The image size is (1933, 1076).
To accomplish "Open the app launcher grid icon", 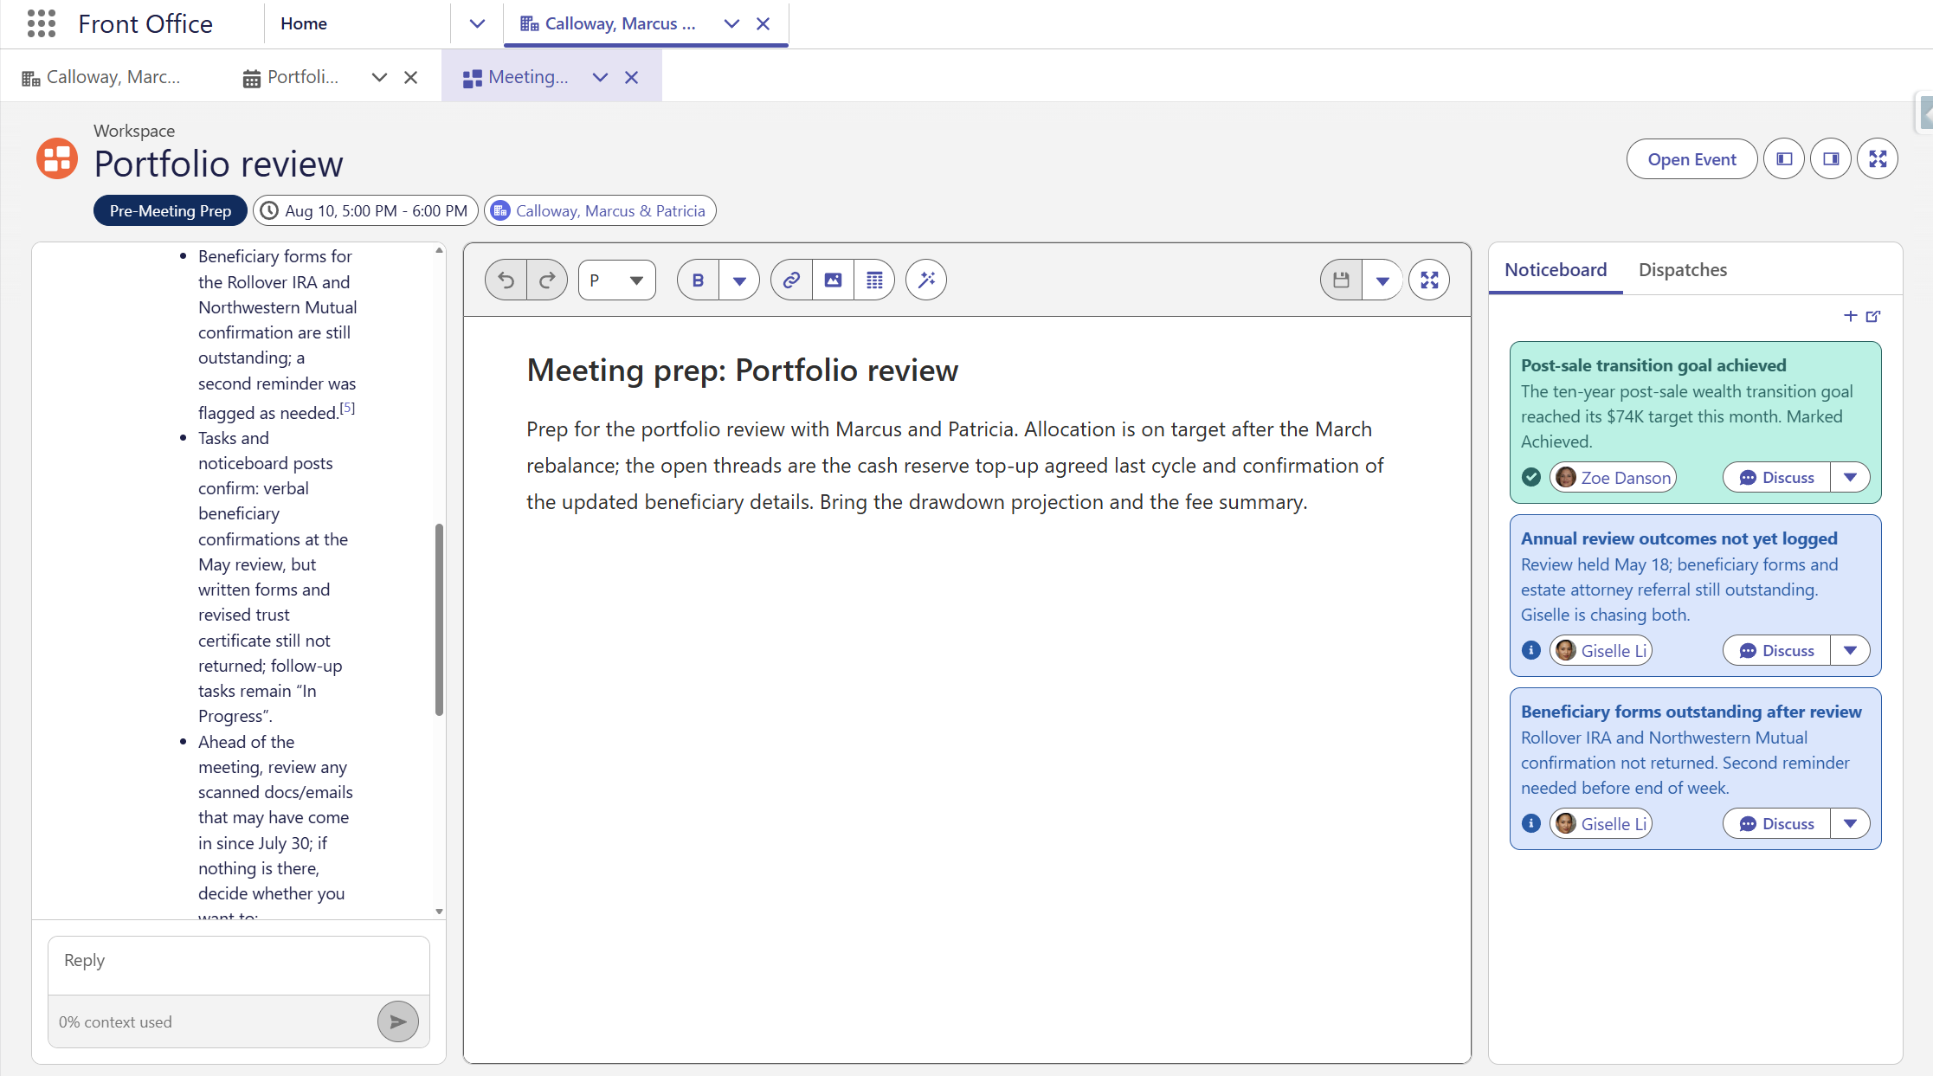I will click(x=41, y=23).
